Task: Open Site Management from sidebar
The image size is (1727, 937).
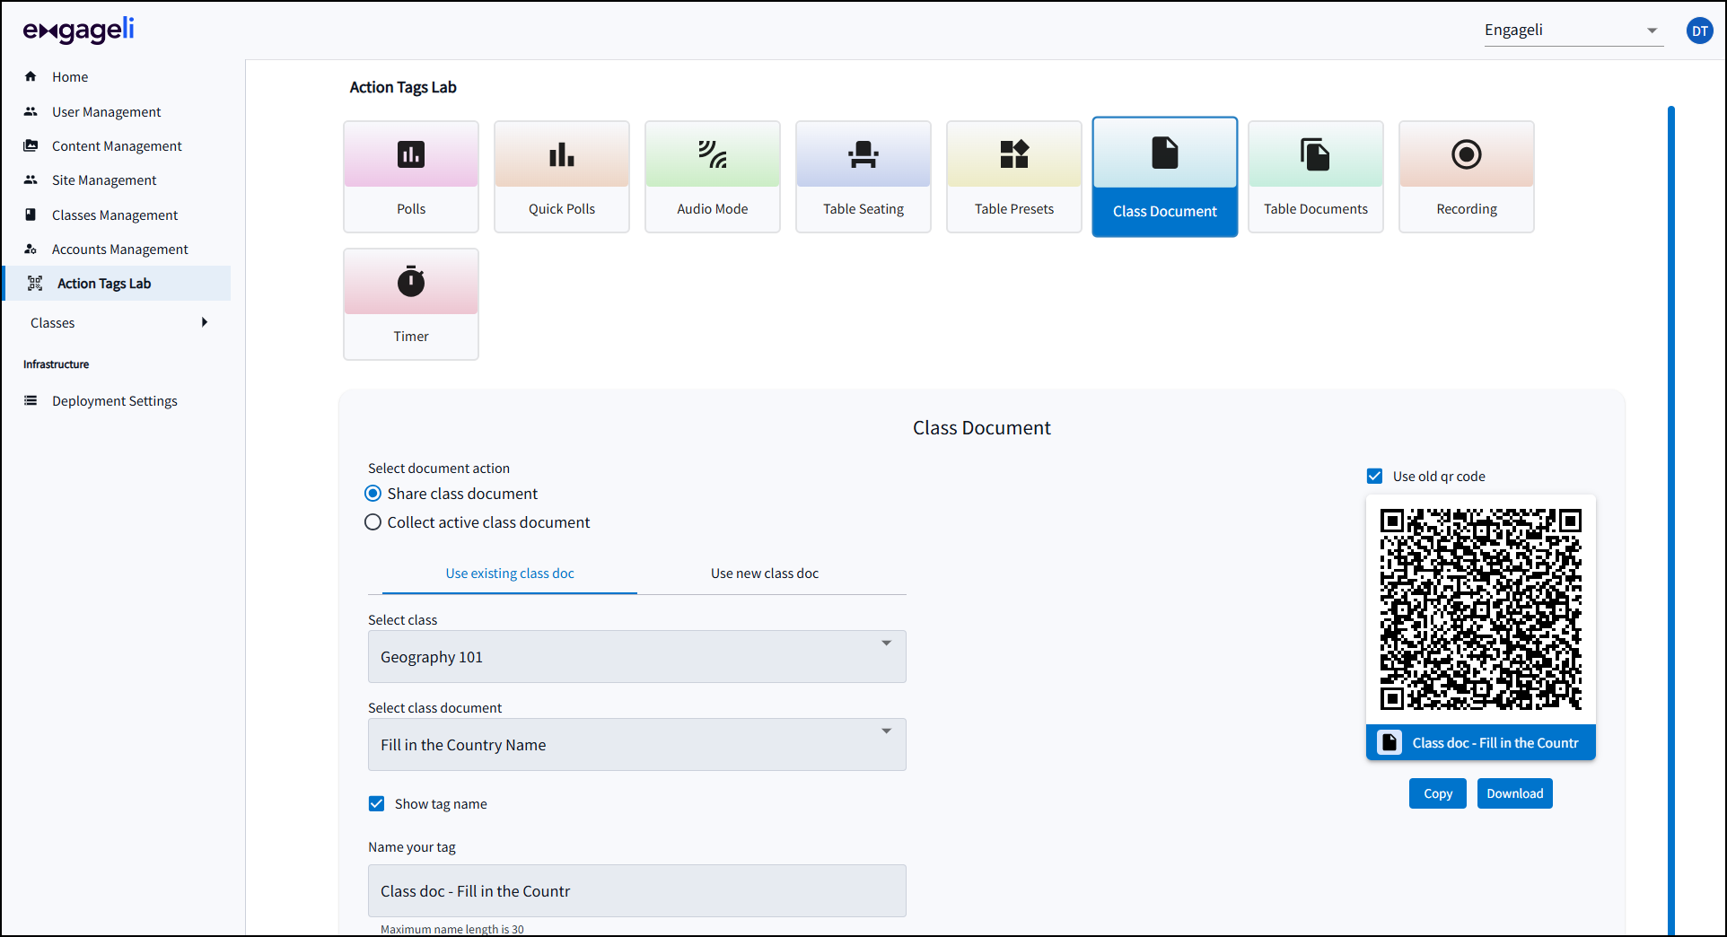Action: point(104,180)
